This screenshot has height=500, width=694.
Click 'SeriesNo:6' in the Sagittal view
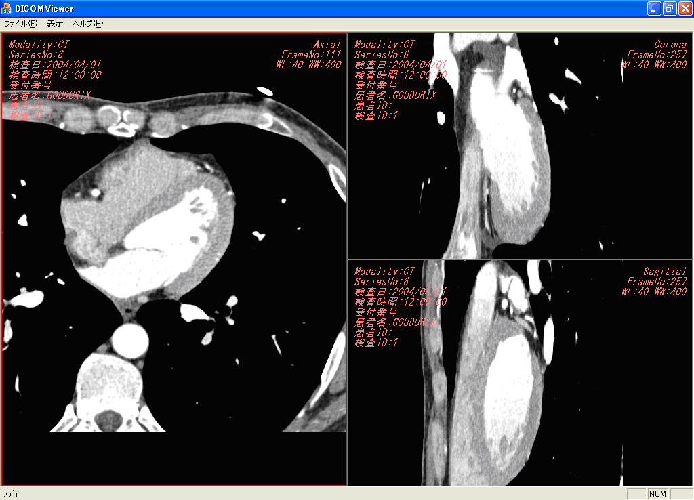382,282
